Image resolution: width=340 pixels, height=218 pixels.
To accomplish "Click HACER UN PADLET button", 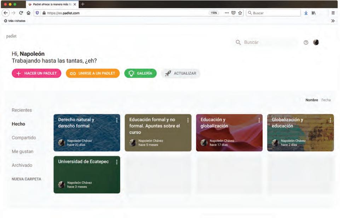I will (x=36, y=73).
